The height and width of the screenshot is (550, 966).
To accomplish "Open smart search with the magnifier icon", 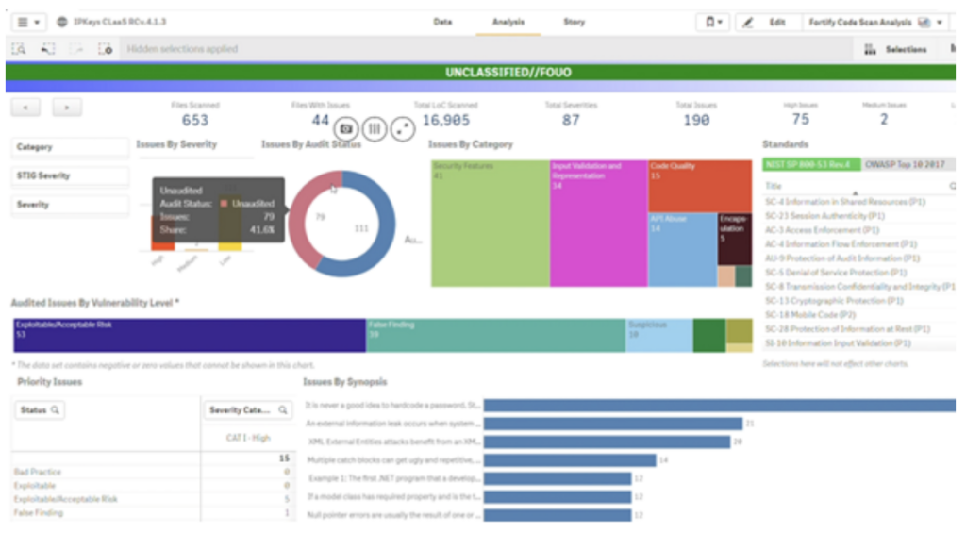I will point(19,49).
